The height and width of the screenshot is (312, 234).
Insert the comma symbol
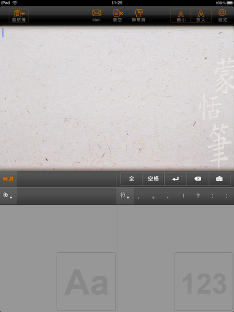pyautogui.click(x=138, y=197)
